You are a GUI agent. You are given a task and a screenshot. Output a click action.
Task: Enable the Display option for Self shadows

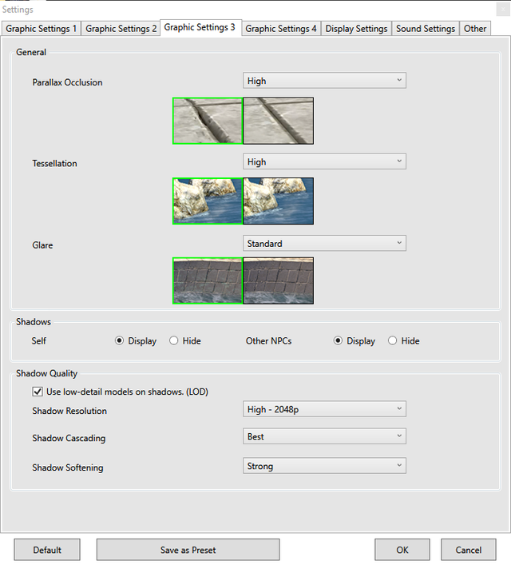[x=120, y=341]
